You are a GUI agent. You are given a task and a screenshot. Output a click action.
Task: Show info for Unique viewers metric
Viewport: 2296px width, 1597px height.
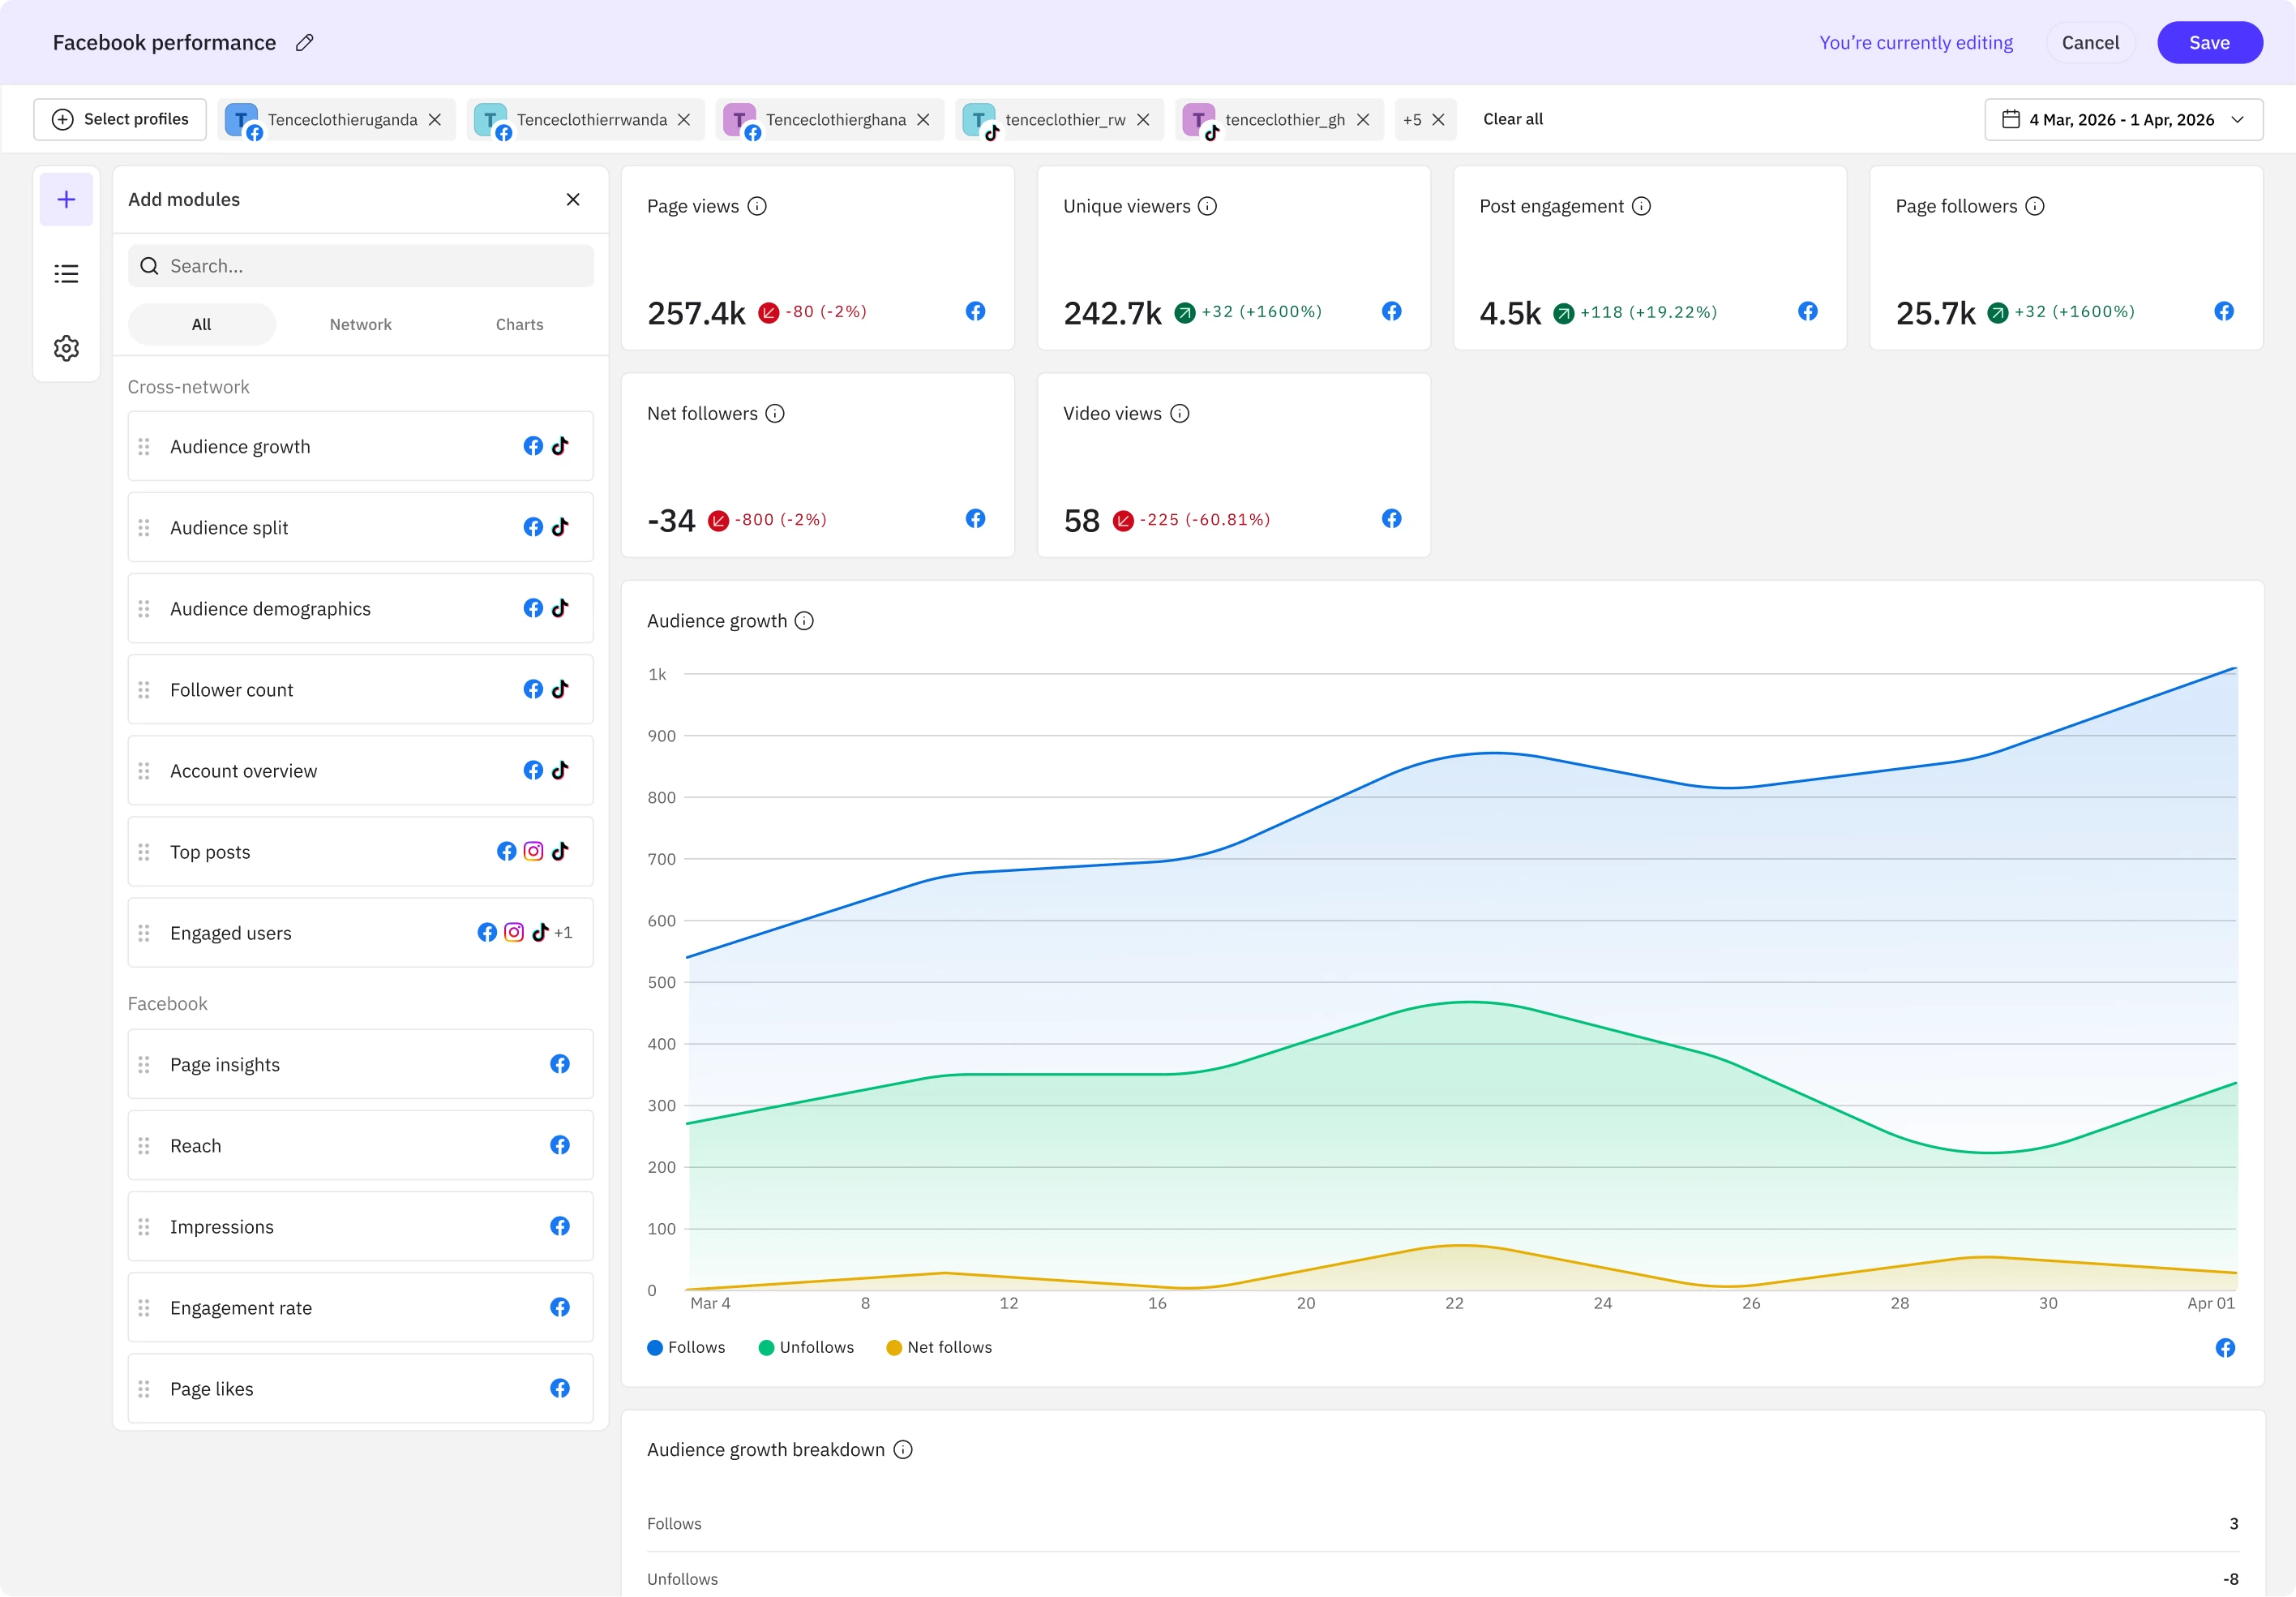[1207, 206]
